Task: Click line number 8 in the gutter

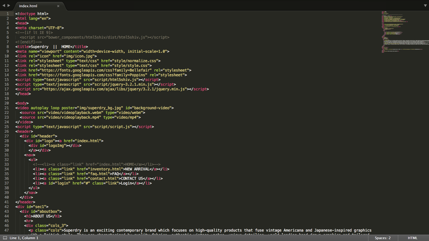Action: point(8,47)
